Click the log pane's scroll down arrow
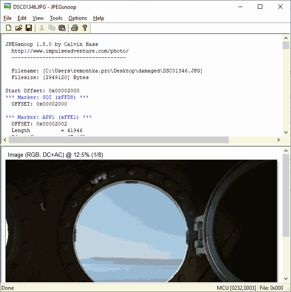291x292 pixels. [286, 132]
